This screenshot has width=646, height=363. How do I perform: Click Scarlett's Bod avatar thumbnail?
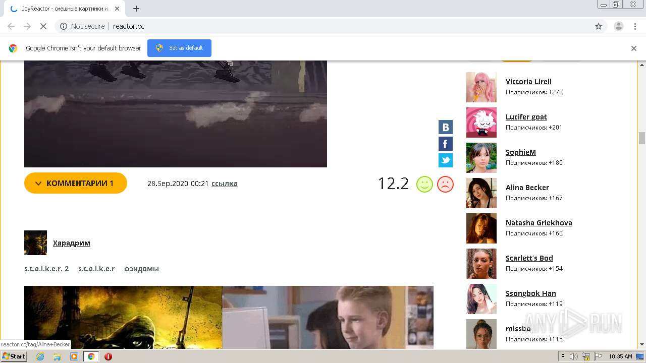481,264
